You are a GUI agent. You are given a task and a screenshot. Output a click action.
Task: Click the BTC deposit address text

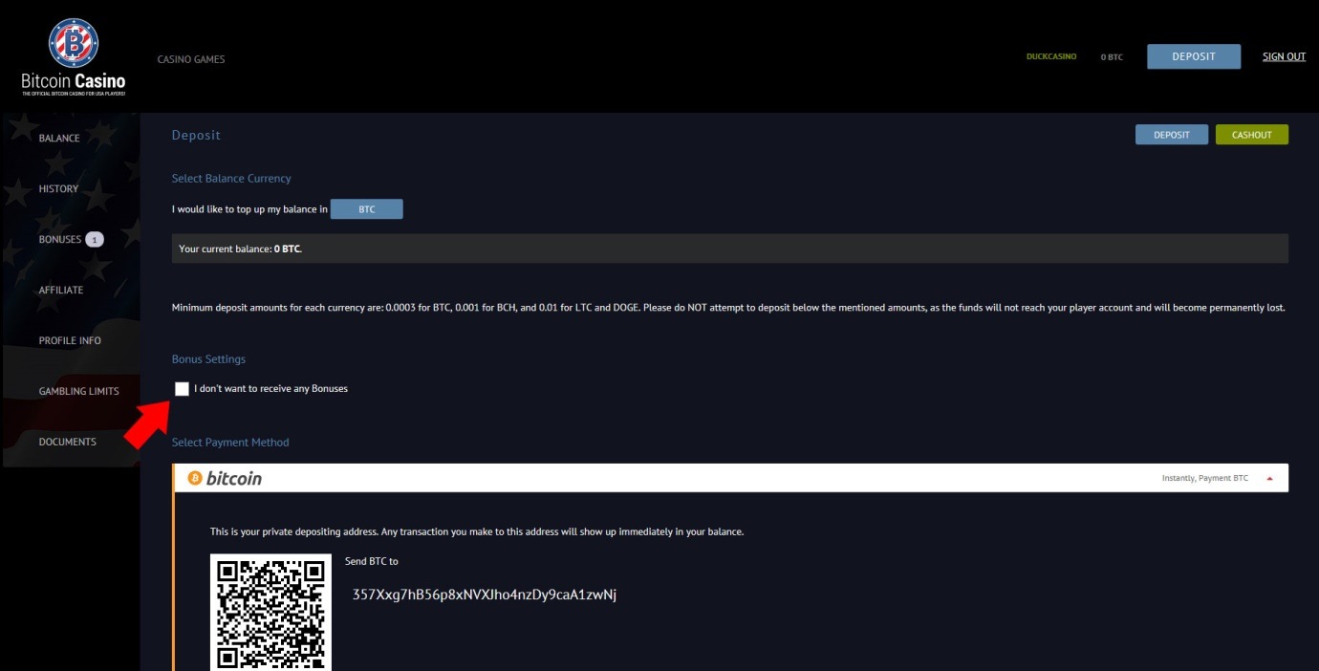click(485, 595)
